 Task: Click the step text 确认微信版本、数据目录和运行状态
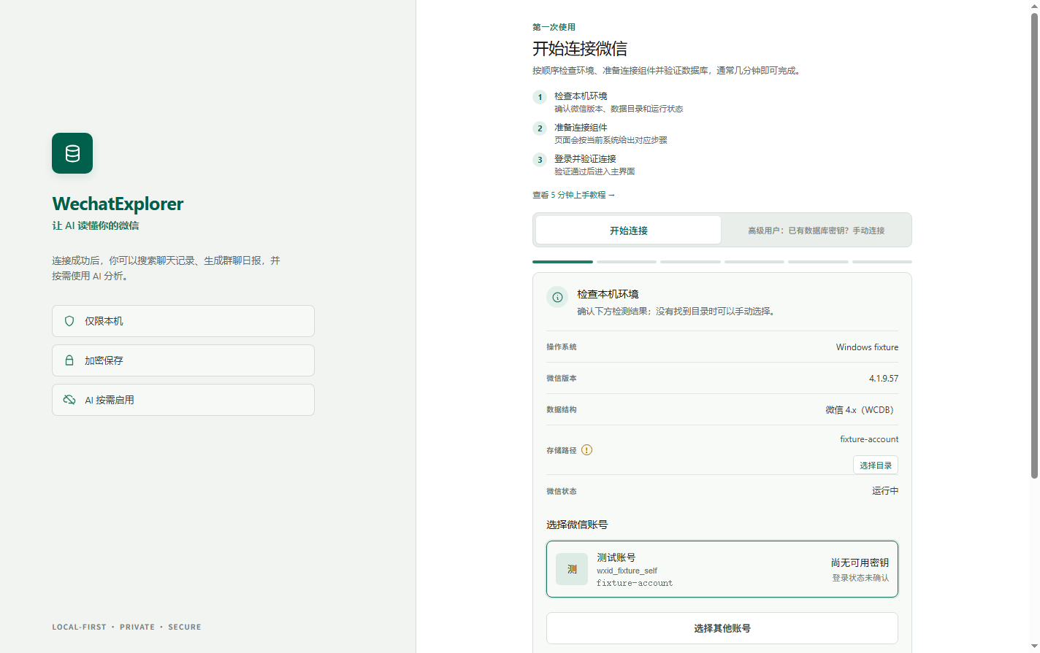tap(619, 109)
